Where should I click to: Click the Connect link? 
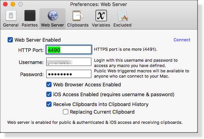pyautogui.click(x=182, y=40)
